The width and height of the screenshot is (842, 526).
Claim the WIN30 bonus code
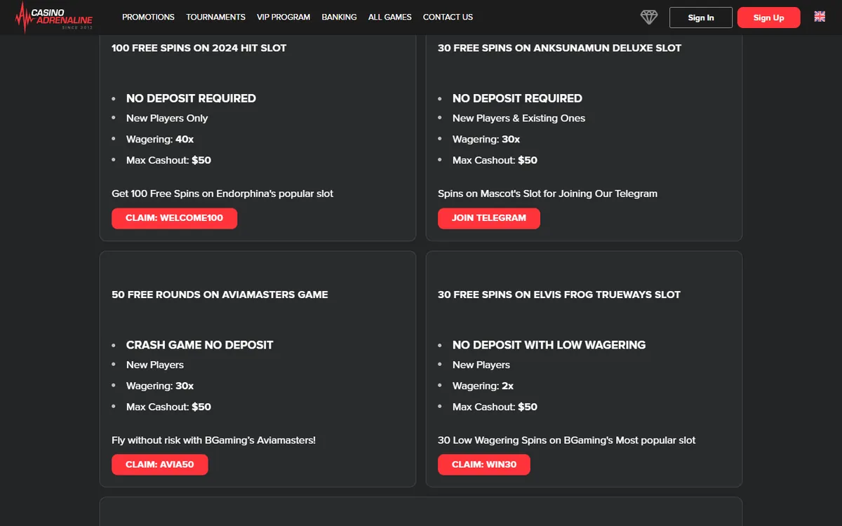click(x=484, y=464)
